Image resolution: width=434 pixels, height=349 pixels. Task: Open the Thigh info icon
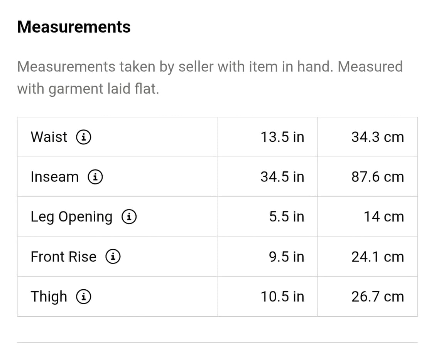(84, 297)
